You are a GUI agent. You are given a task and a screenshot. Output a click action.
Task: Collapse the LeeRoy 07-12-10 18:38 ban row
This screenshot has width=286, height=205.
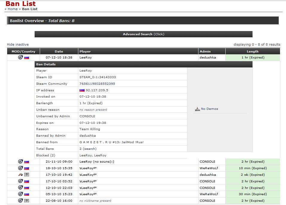(143, 58)
